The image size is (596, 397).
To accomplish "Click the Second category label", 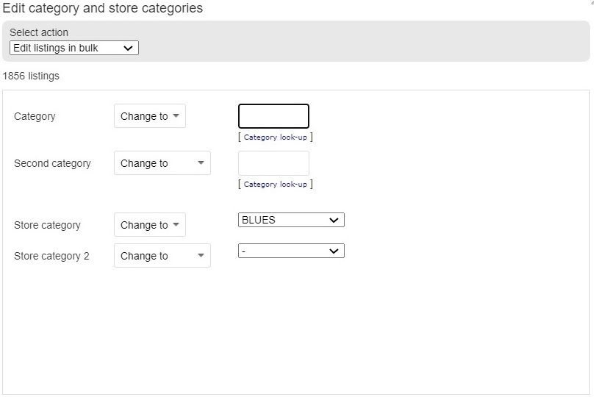I will 52,163.
